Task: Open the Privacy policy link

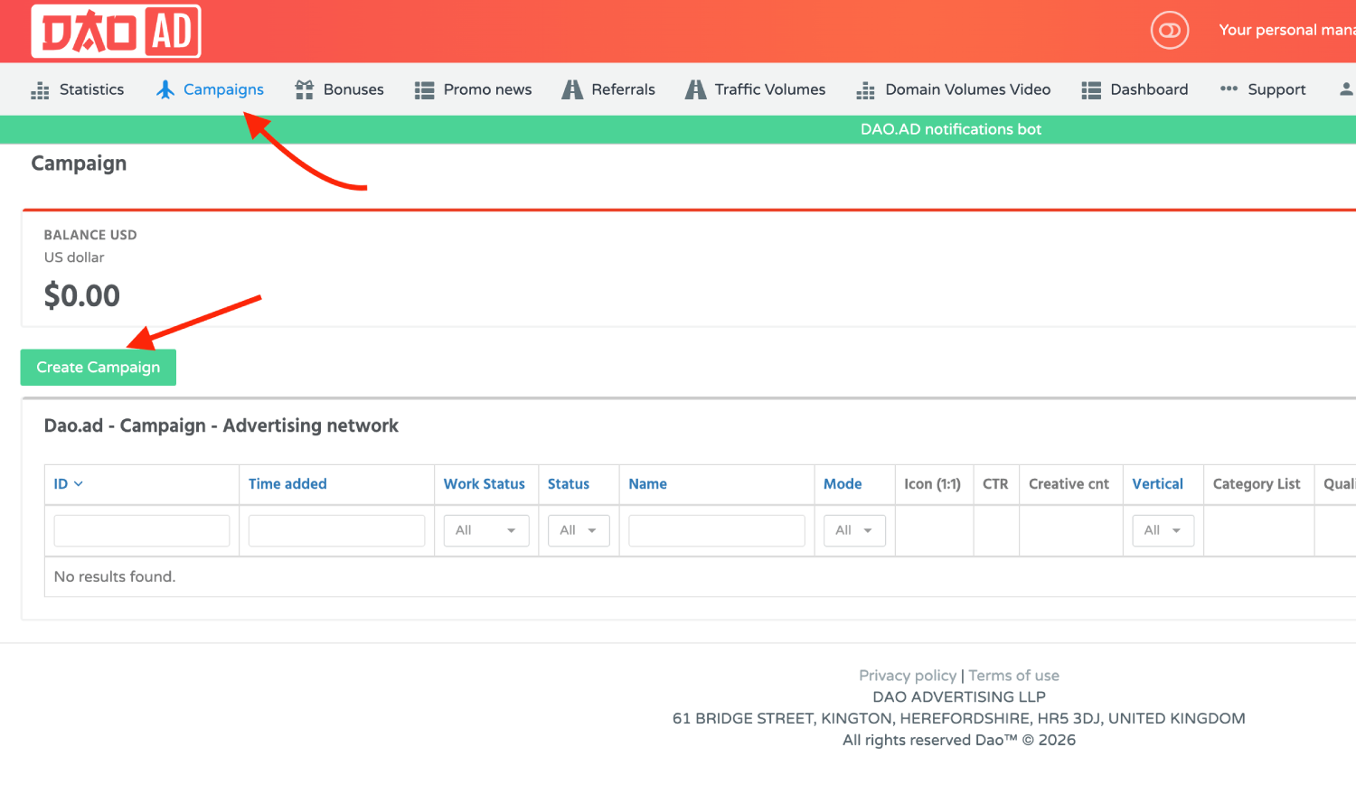Action: [x=908, y=676]
